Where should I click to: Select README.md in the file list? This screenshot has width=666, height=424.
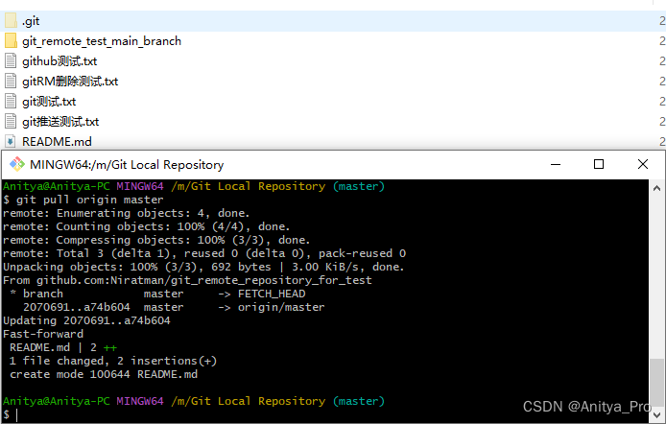pyautogui.click(x=57, y=141)
